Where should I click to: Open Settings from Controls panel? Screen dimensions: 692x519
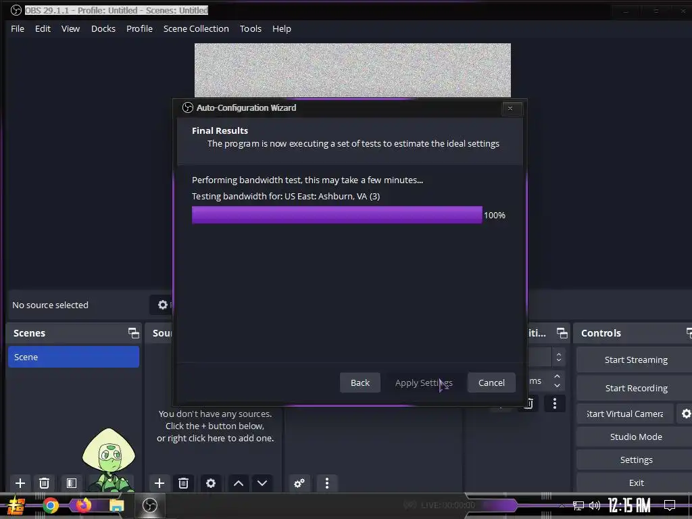click(635, 460)
